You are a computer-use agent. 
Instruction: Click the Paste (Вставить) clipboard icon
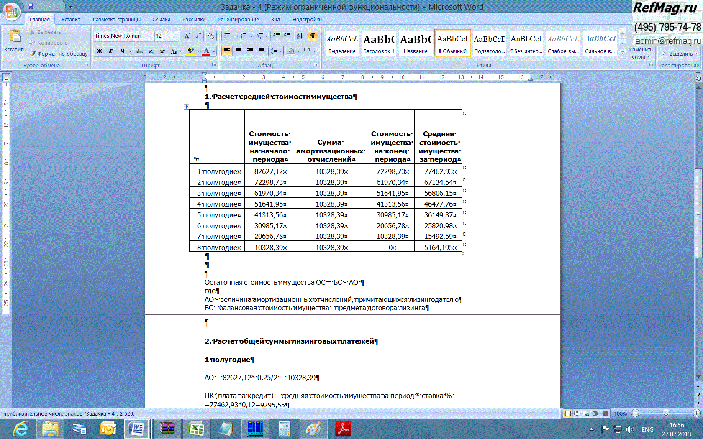click(15, 37)
